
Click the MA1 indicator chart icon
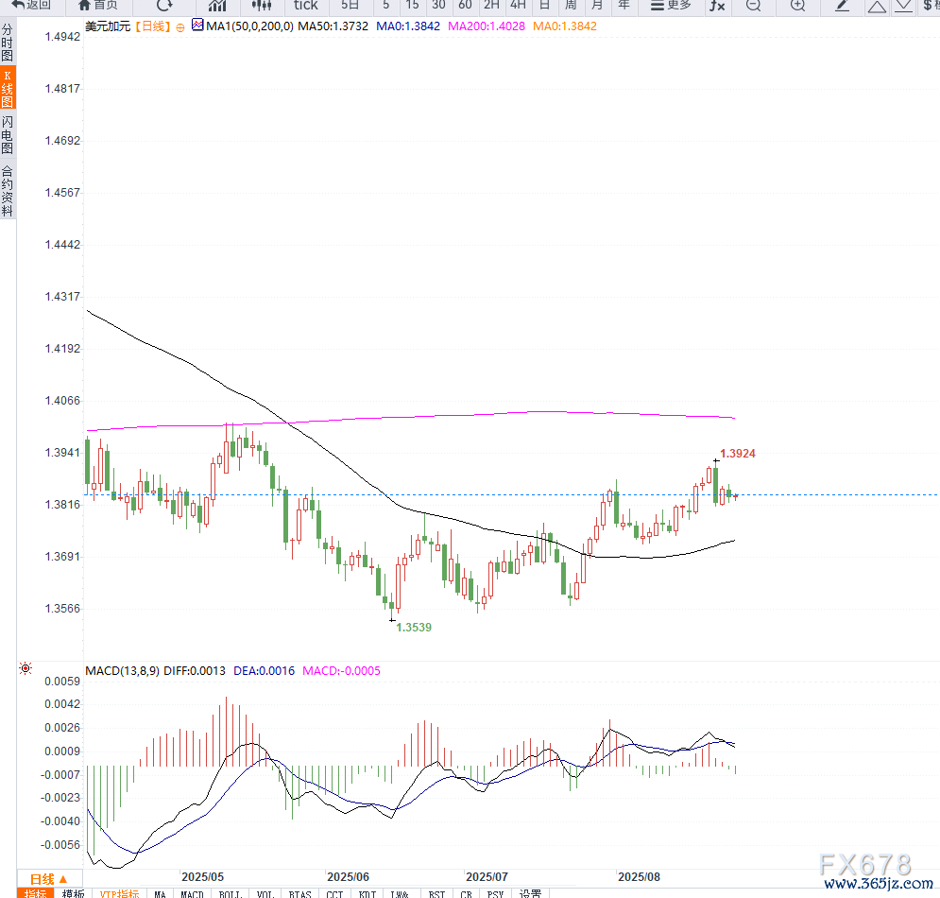pos(197,26)
